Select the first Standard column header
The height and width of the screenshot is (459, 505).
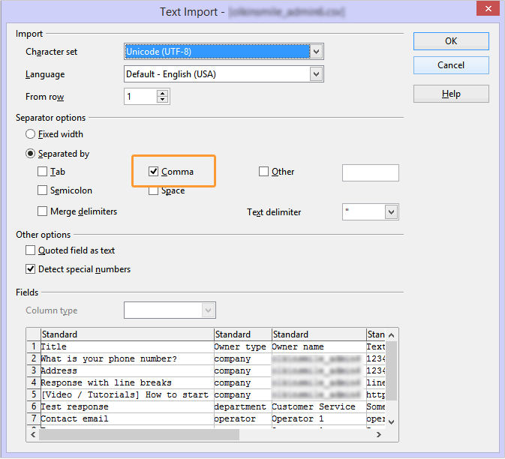point(128,334)
